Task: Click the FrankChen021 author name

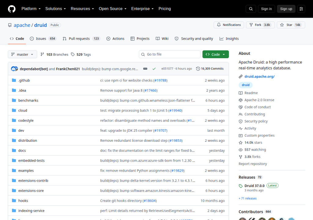Action: point(68,69)
